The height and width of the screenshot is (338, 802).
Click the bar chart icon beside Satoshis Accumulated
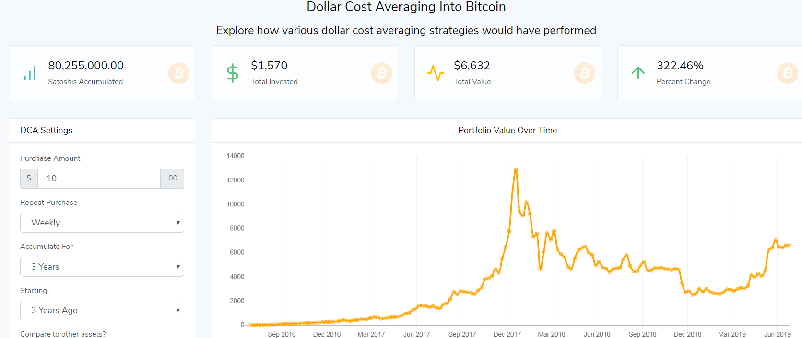click(30, 73)
